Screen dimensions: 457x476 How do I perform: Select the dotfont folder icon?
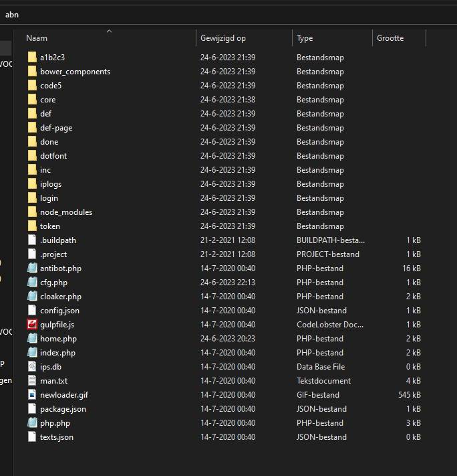32,156
